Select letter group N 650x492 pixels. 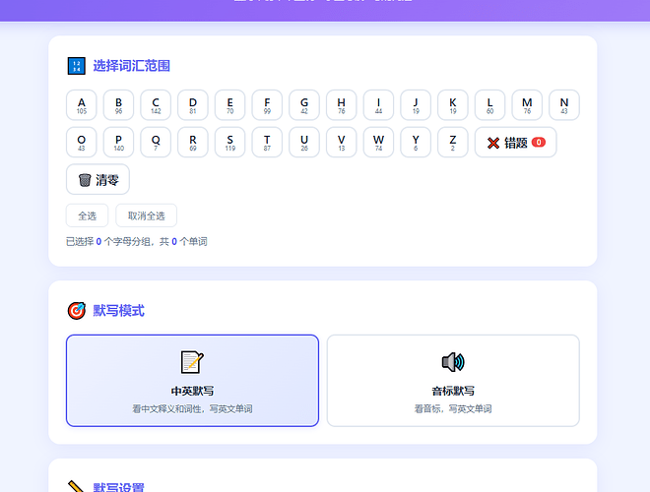click(564, 105)
